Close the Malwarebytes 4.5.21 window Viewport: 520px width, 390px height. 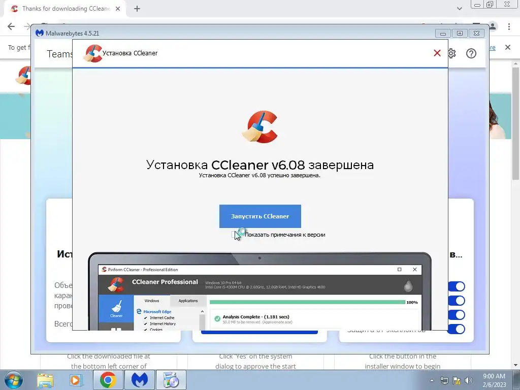click(x=476, y=33)
